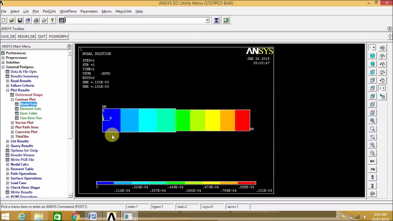Open the WorkPlane menu

(x=68, y=11)
